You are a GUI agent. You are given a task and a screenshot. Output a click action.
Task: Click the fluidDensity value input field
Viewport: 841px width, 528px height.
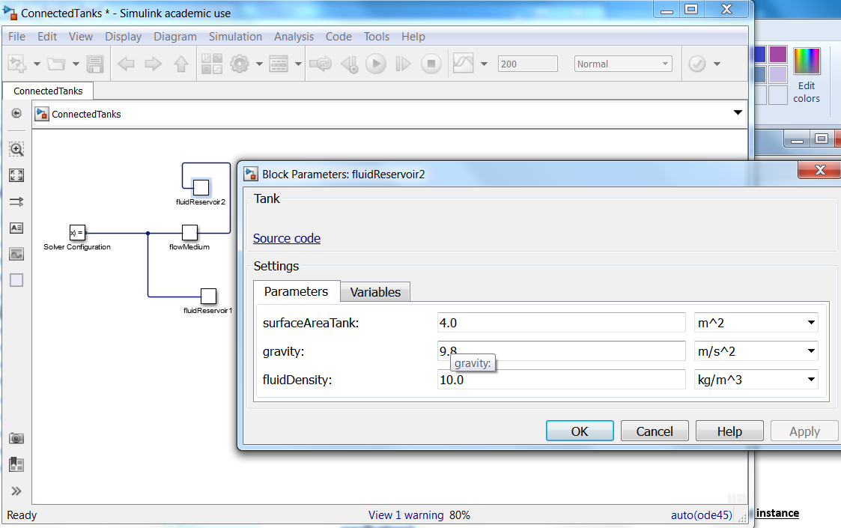point(561,380)
